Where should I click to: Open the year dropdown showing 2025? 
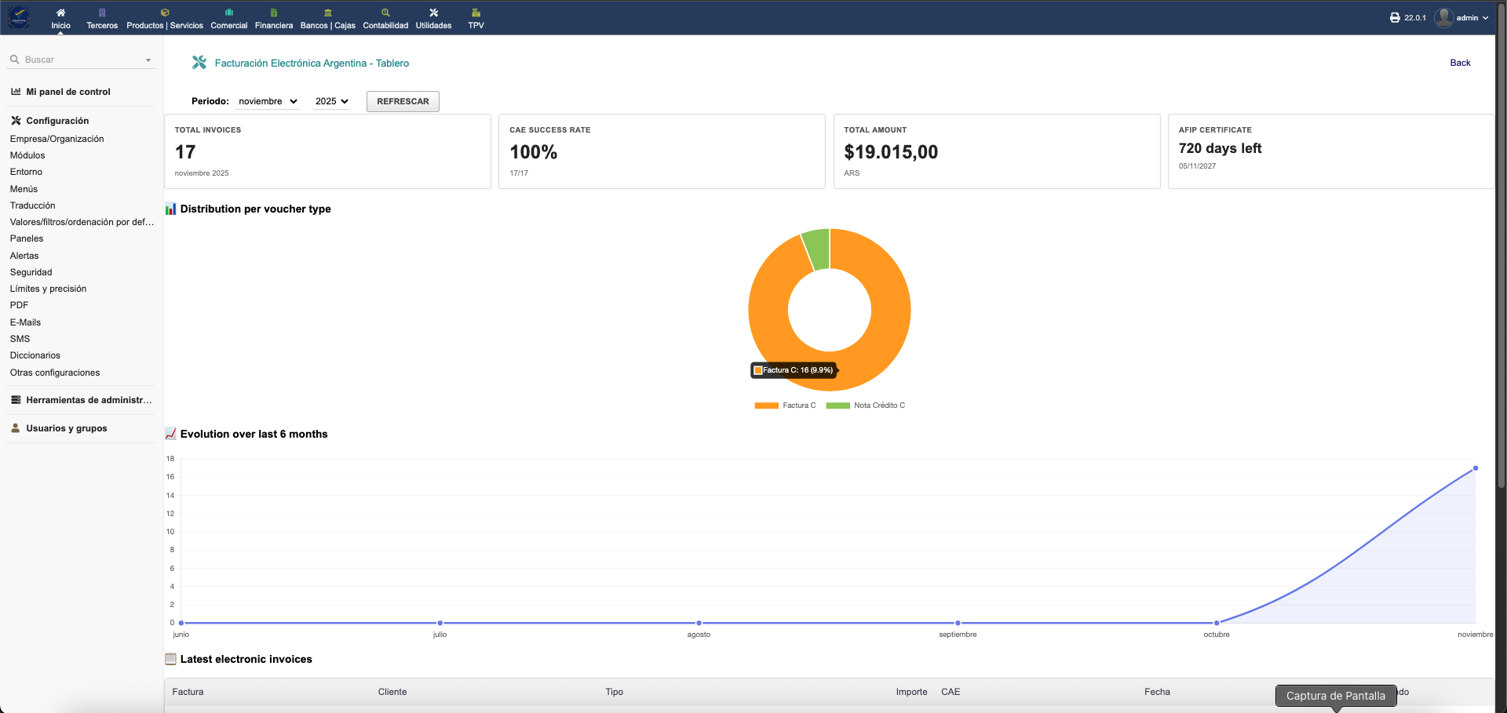click(x=331, y=101)
